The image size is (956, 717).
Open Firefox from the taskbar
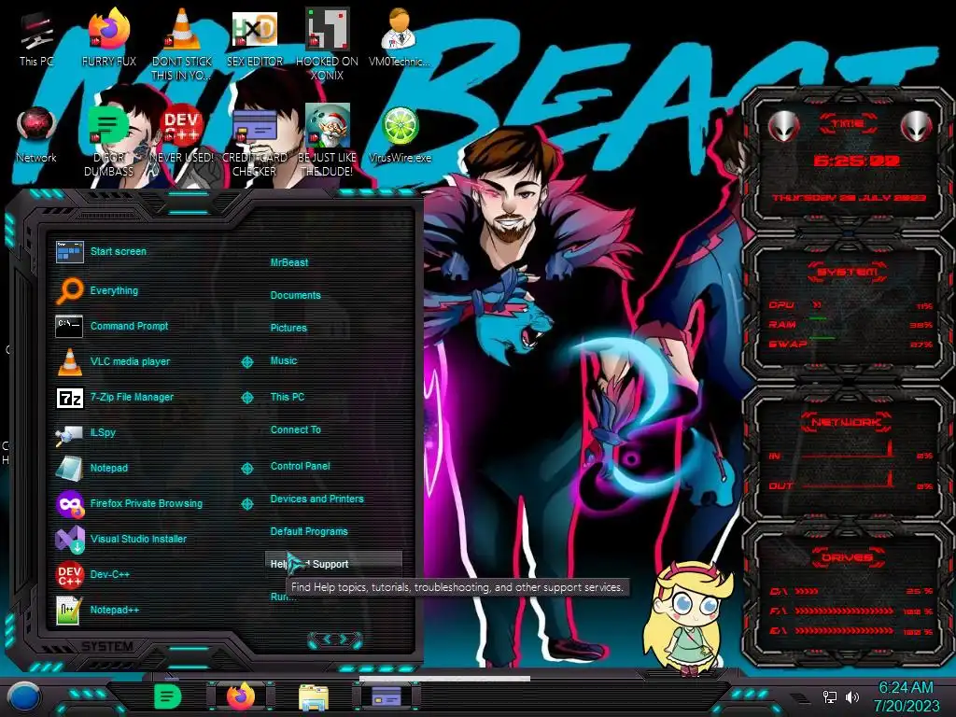coord(241,696)
